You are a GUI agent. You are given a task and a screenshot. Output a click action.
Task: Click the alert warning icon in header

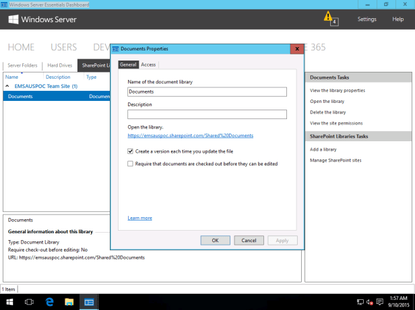329,17
